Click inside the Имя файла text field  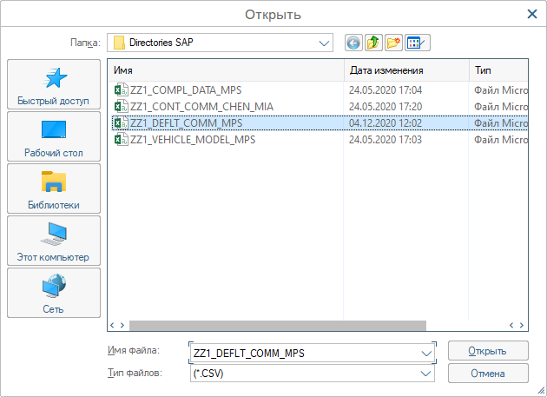304,353
